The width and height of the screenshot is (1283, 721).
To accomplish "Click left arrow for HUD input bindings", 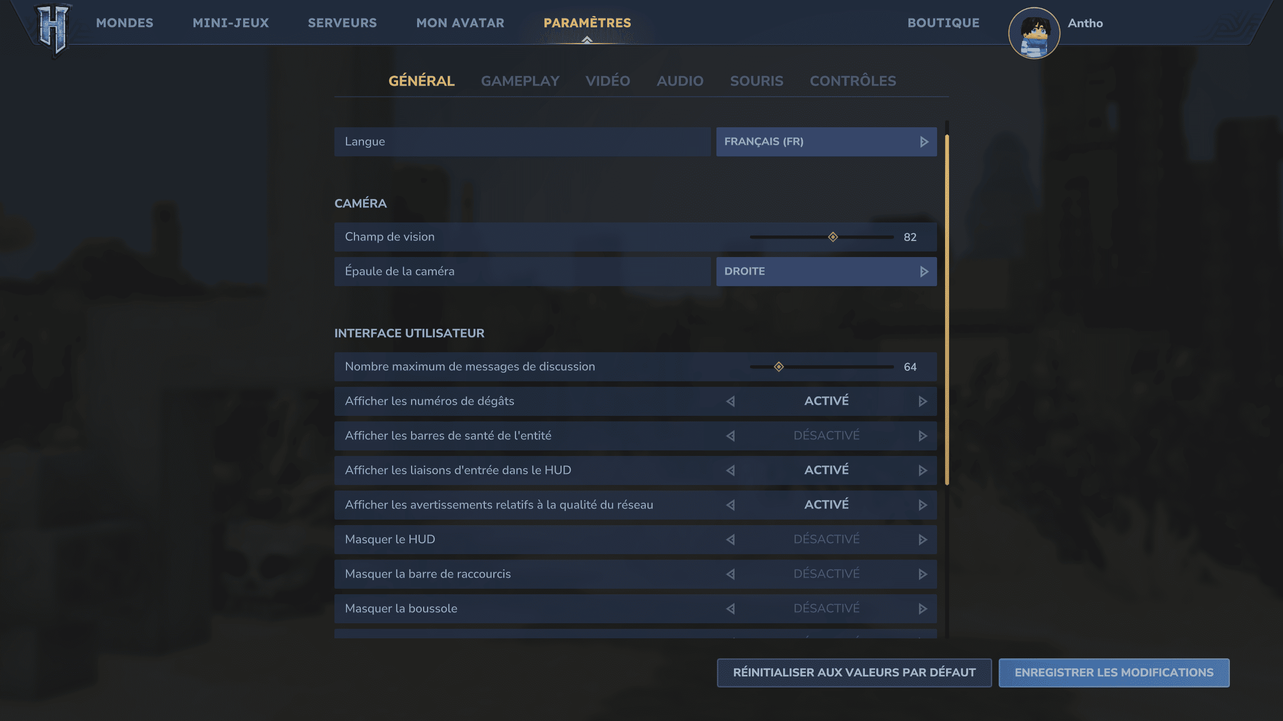I will (730, 470).
